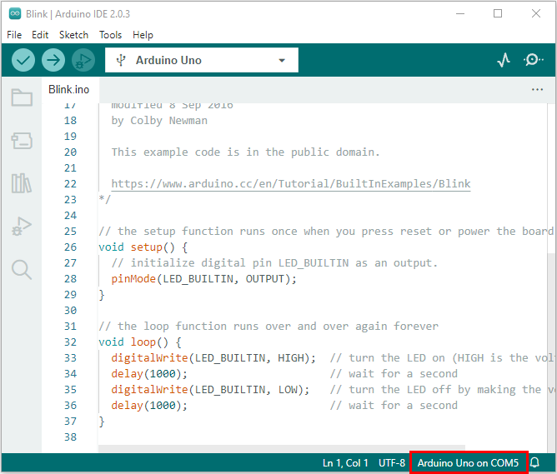Click 'digitalWrite(LED_BUILTIN, HIGH);' code
This screenshot has height=474, width=557.
[x=213, y=358]
